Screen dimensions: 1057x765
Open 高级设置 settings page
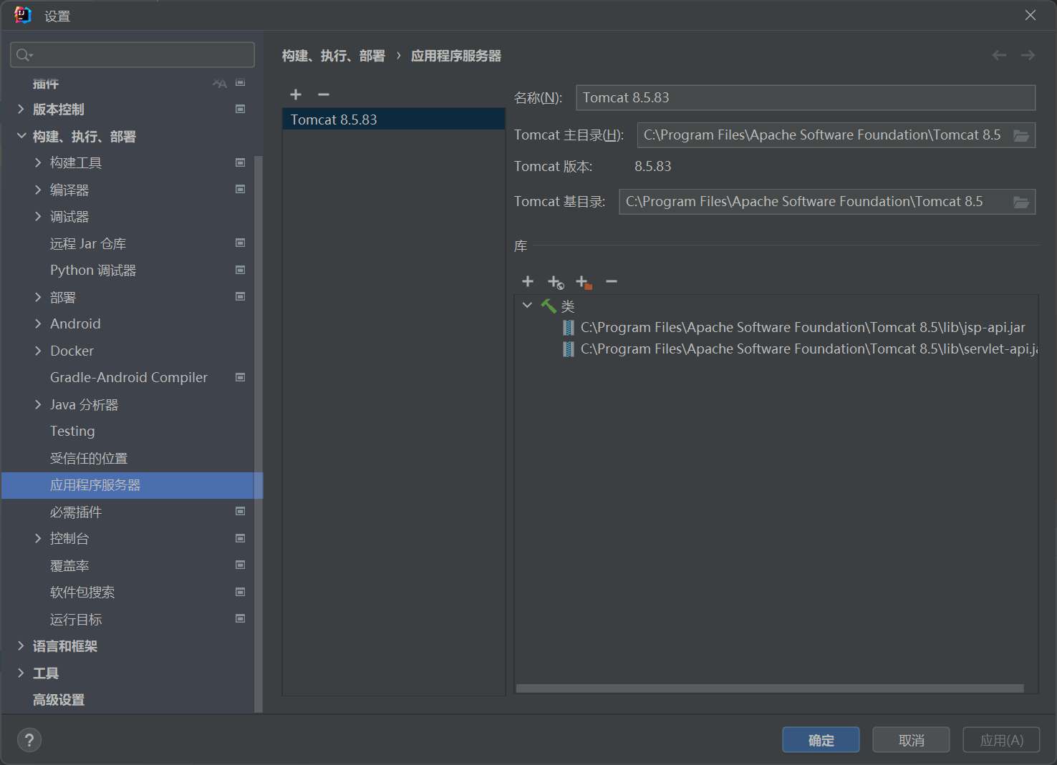tap(59, 700)
